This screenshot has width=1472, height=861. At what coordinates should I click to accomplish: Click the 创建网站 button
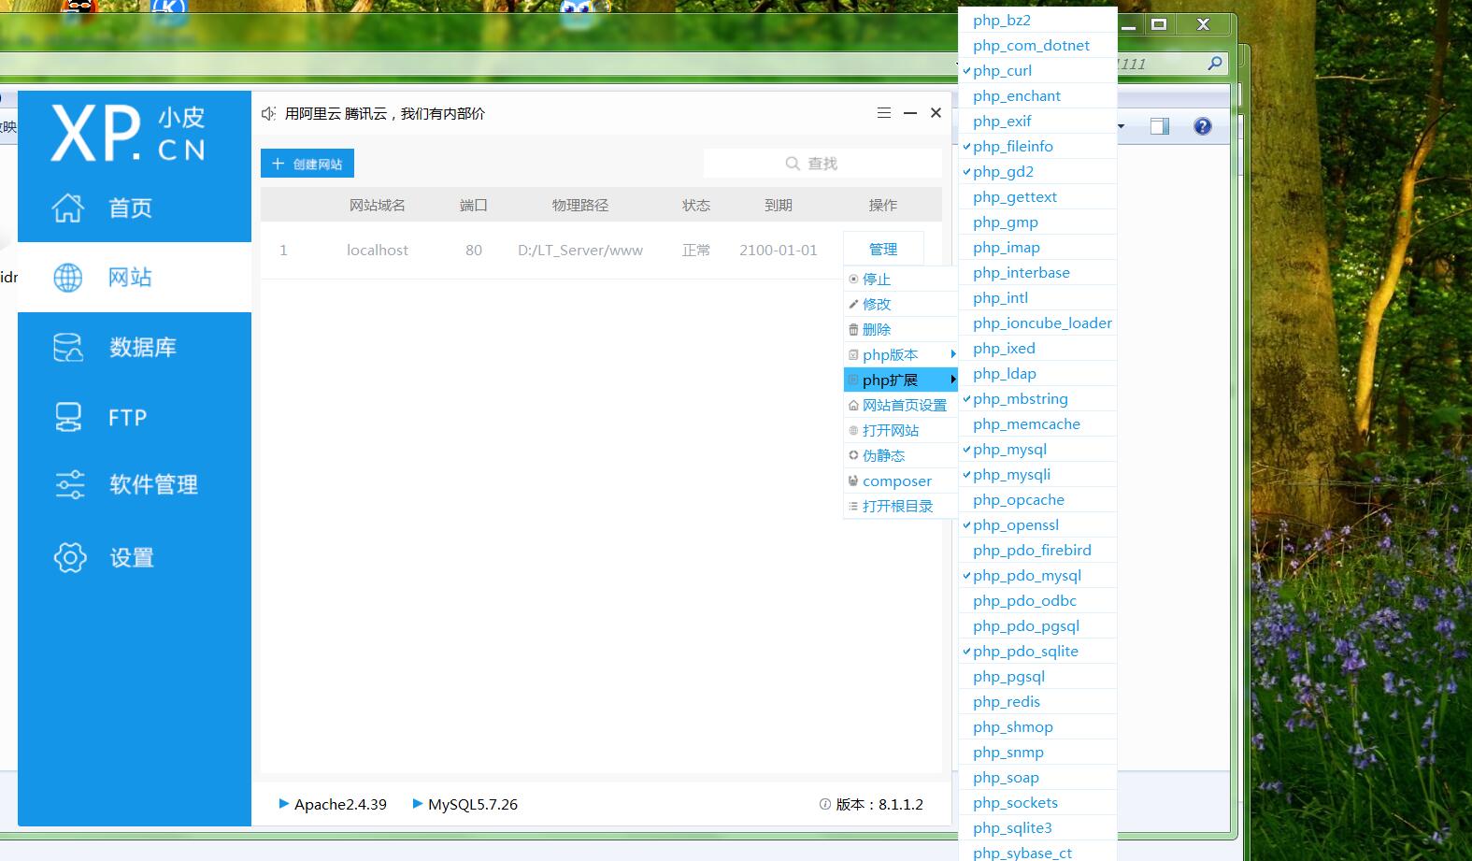point(307,164)
